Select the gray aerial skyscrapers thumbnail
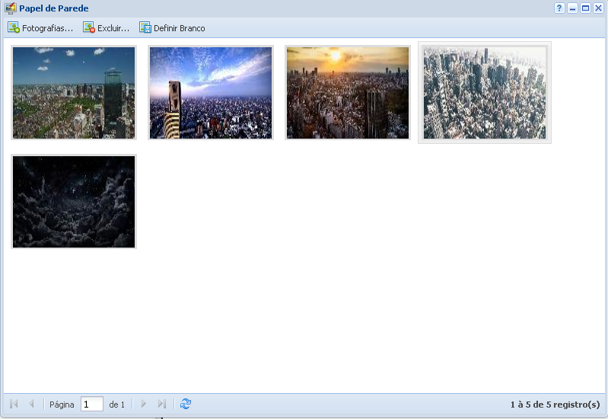The height and width of the screenshot is (419, 608). pyautogui.click(x=485, y=93)
